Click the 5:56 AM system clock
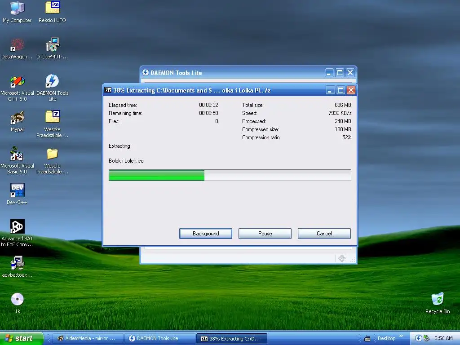Viewport: 460px width, 345px height. pyautogui.click(x=443, y=338)
